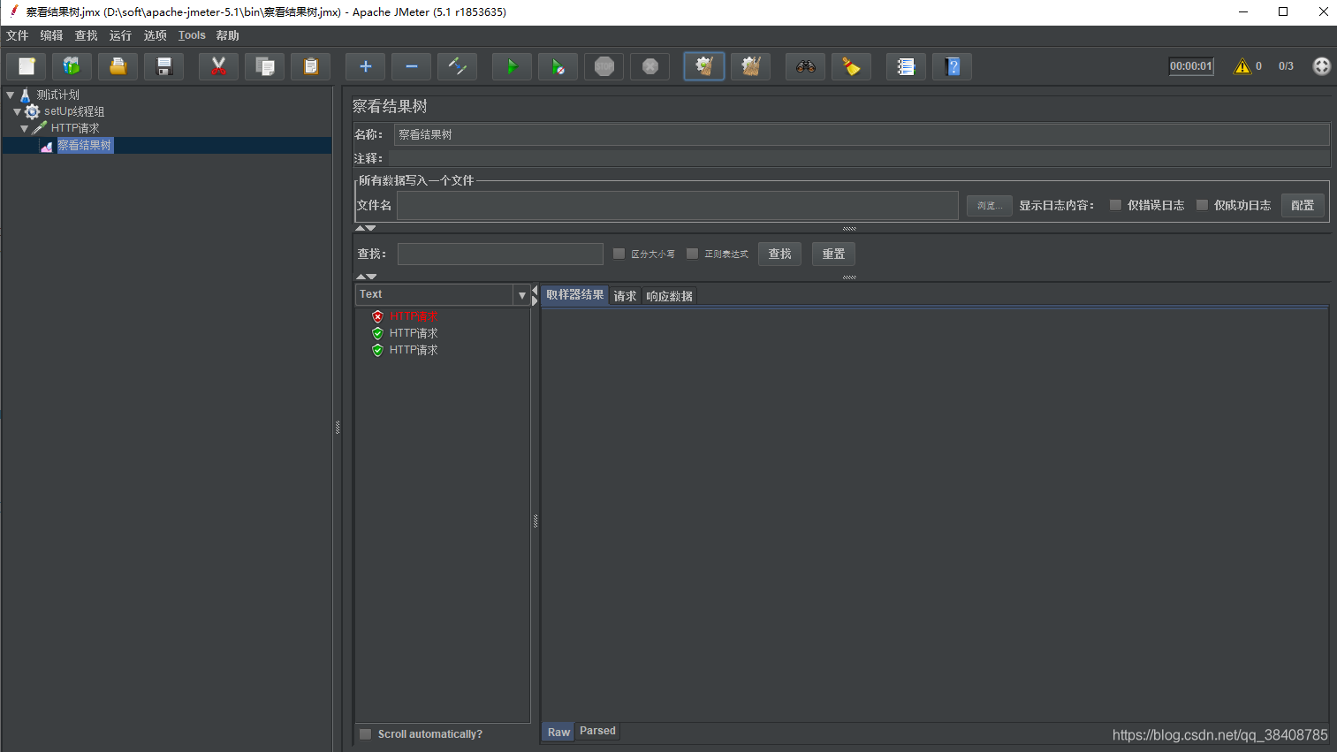The width and height of the screenshot is (1337, 752).
Task: Click the Clear results broom icon
Action: coord(704,66)
